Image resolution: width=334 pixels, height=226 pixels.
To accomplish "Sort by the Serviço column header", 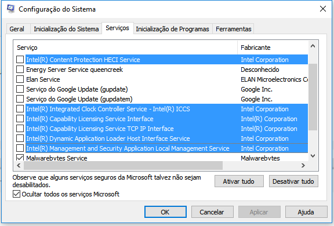I will 126,48.
